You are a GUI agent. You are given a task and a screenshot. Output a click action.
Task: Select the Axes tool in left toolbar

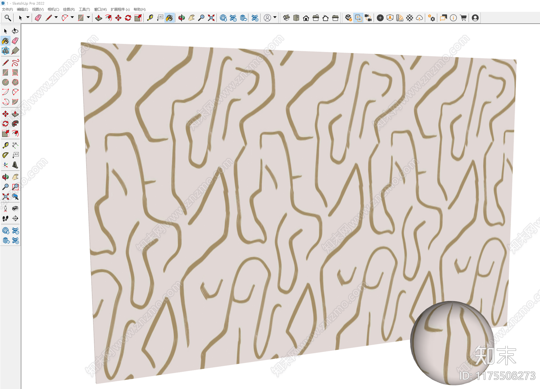[5, 165]
